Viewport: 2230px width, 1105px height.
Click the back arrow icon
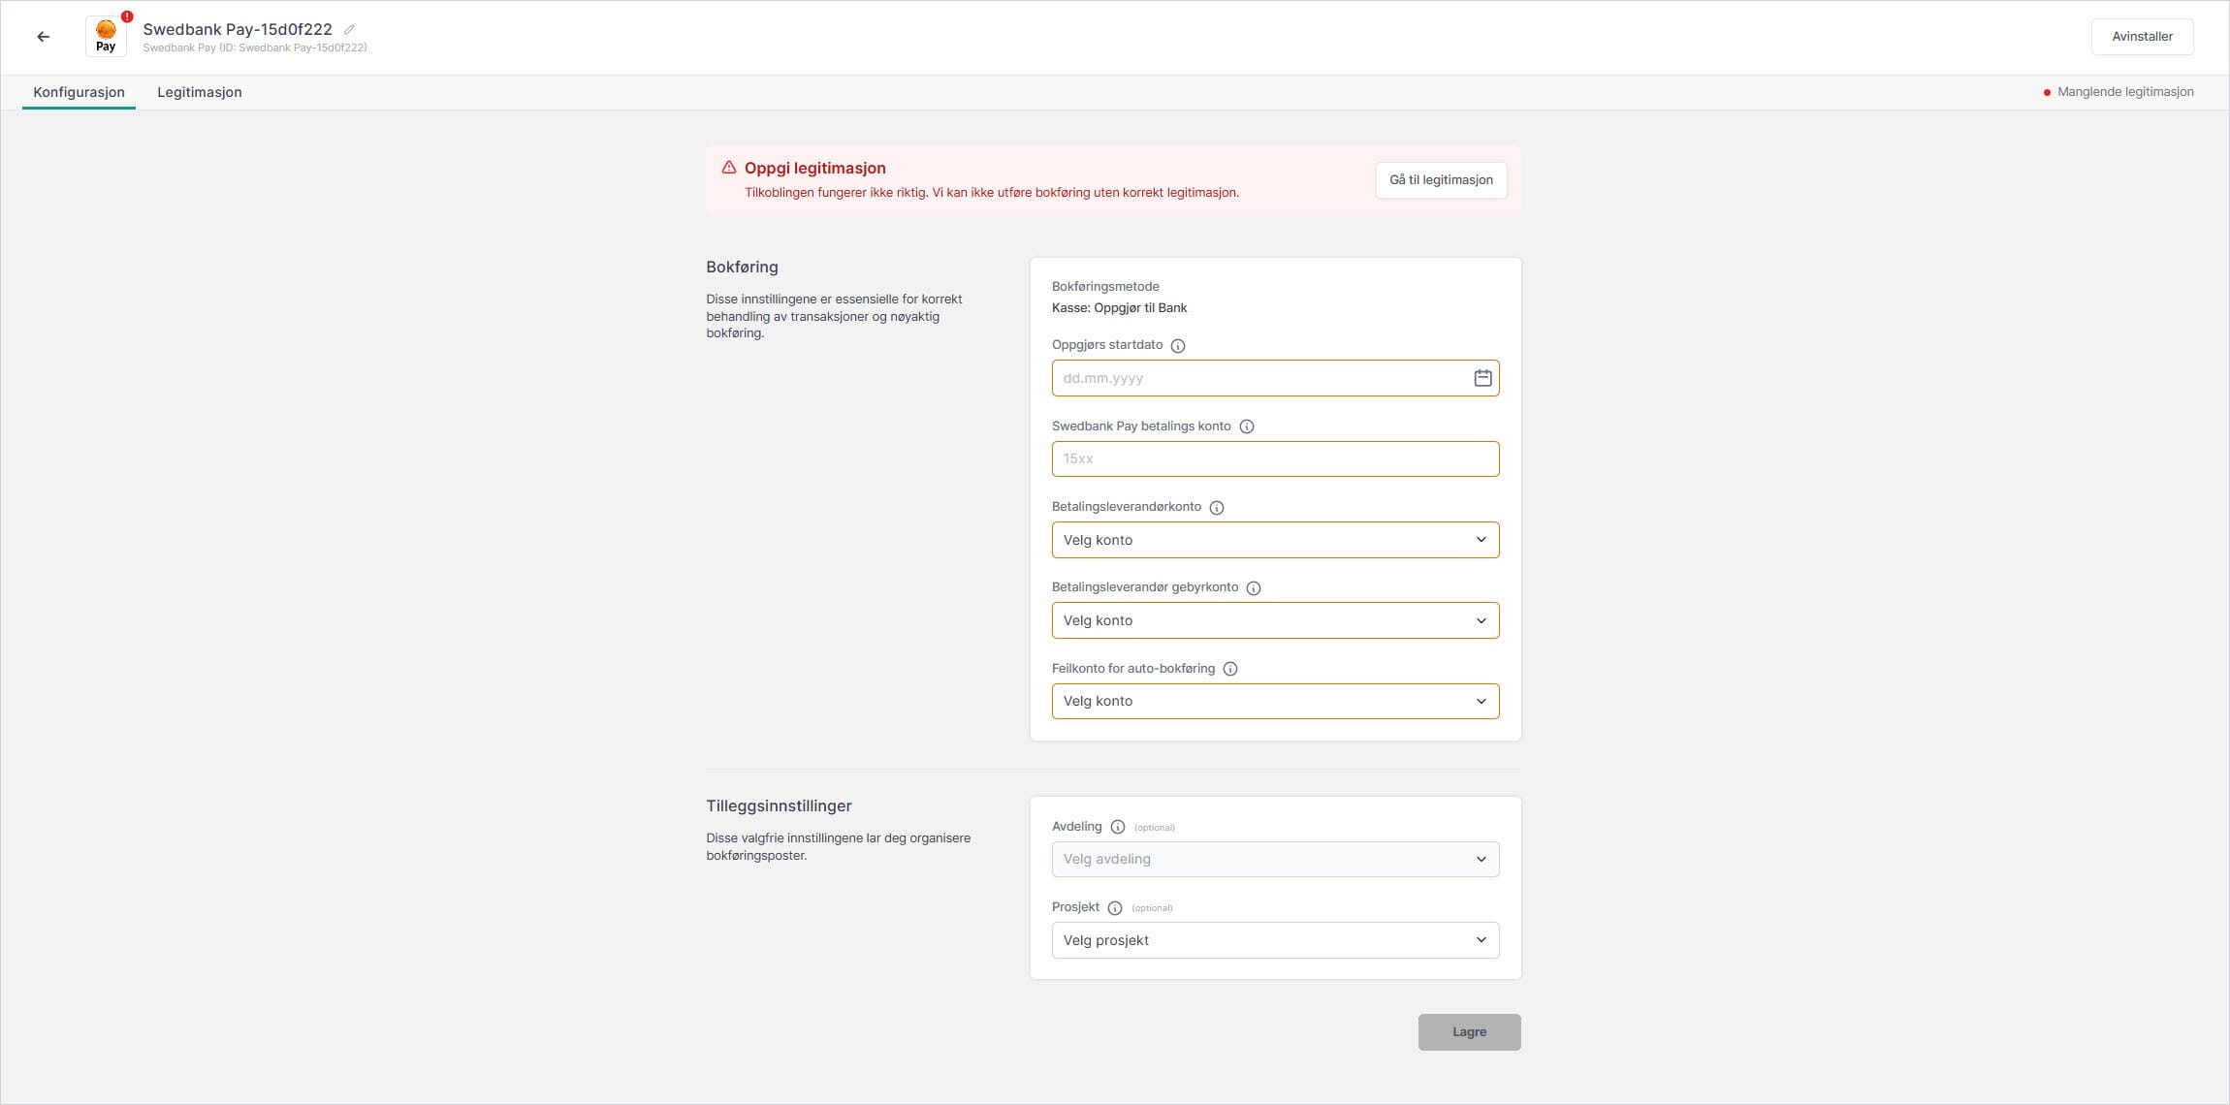(x=43, y=37)
